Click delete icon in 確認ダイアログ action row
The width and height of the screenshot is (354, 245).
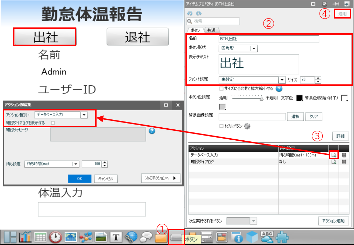pyautogui.click(x=344, y=162)
